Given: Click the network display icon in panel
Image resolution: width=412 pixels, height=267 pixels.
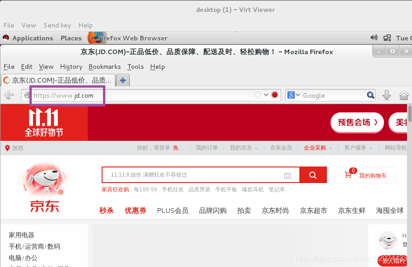Looking at the screenshot, I should tap(387, 38).
